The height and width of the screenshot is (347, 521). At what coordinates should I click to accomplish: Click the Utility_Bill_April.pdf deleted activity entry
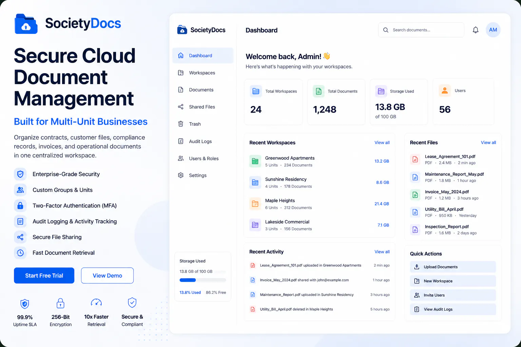click(x=319, y=309)
